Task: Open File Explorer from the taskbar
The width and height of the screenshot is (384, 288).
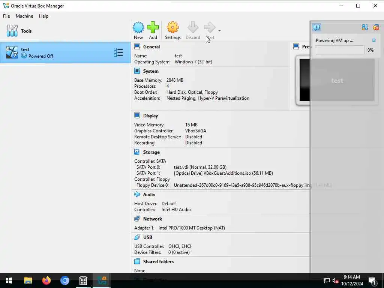Action: (x=28, y=280)
